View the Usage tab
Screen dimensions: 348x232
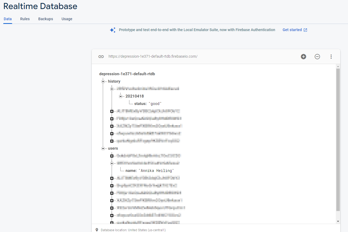(x=67, y=19)
